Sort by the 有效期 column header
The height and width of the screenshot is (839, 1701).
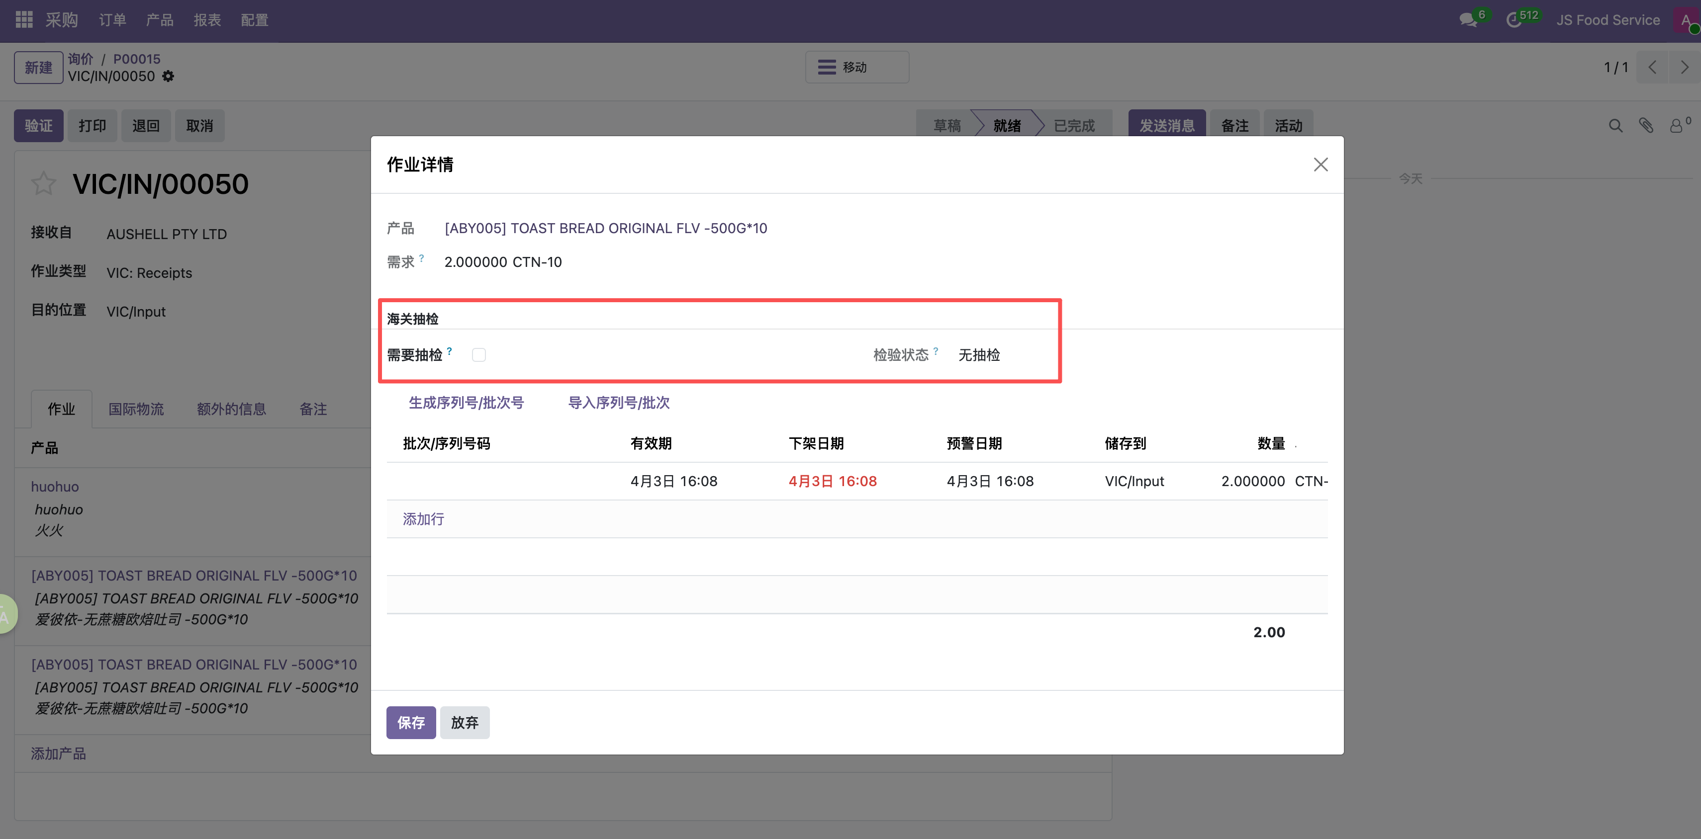point(651,443)
